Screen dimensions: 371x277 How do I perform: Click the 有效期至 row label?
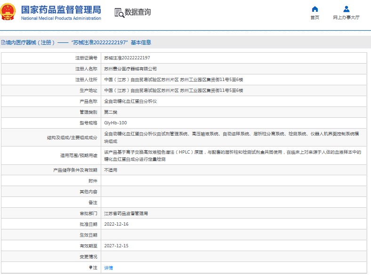[x=89, y=246]
